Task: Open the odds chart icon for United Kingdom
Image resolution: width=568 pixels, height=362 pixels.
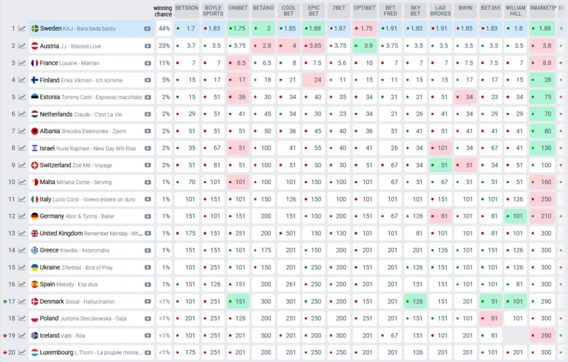Action: pos(22,233)
